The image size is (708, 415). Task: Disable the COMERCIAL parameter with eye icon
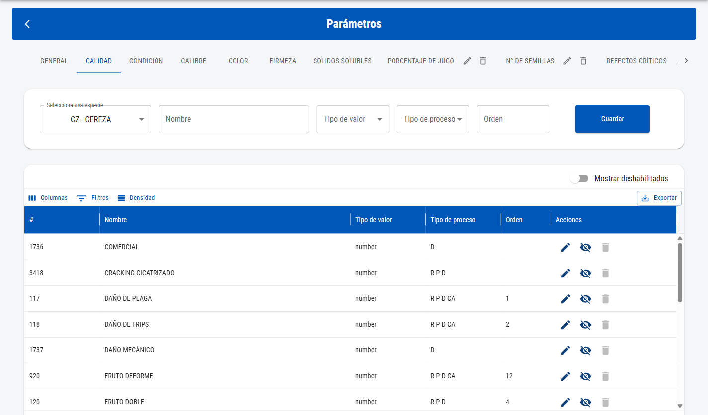(585, 247)
